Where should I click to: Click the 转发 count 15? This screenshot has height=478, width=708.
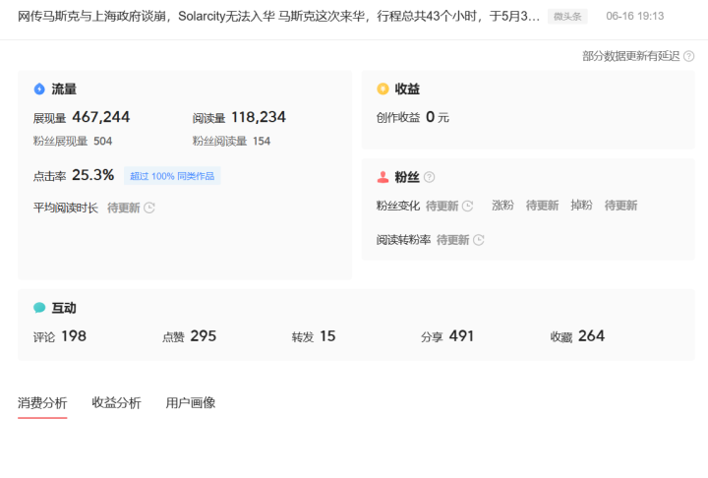click(x=327, y=335)
